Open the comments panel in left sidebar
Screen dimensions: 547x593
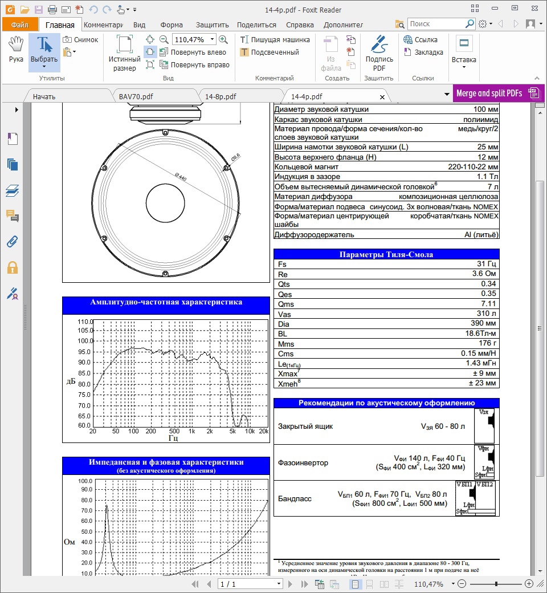pos(13,216)
